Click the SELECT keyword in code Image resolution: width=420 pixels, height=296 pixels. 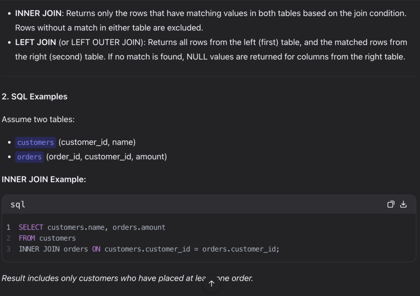click(x=31, y=227)
